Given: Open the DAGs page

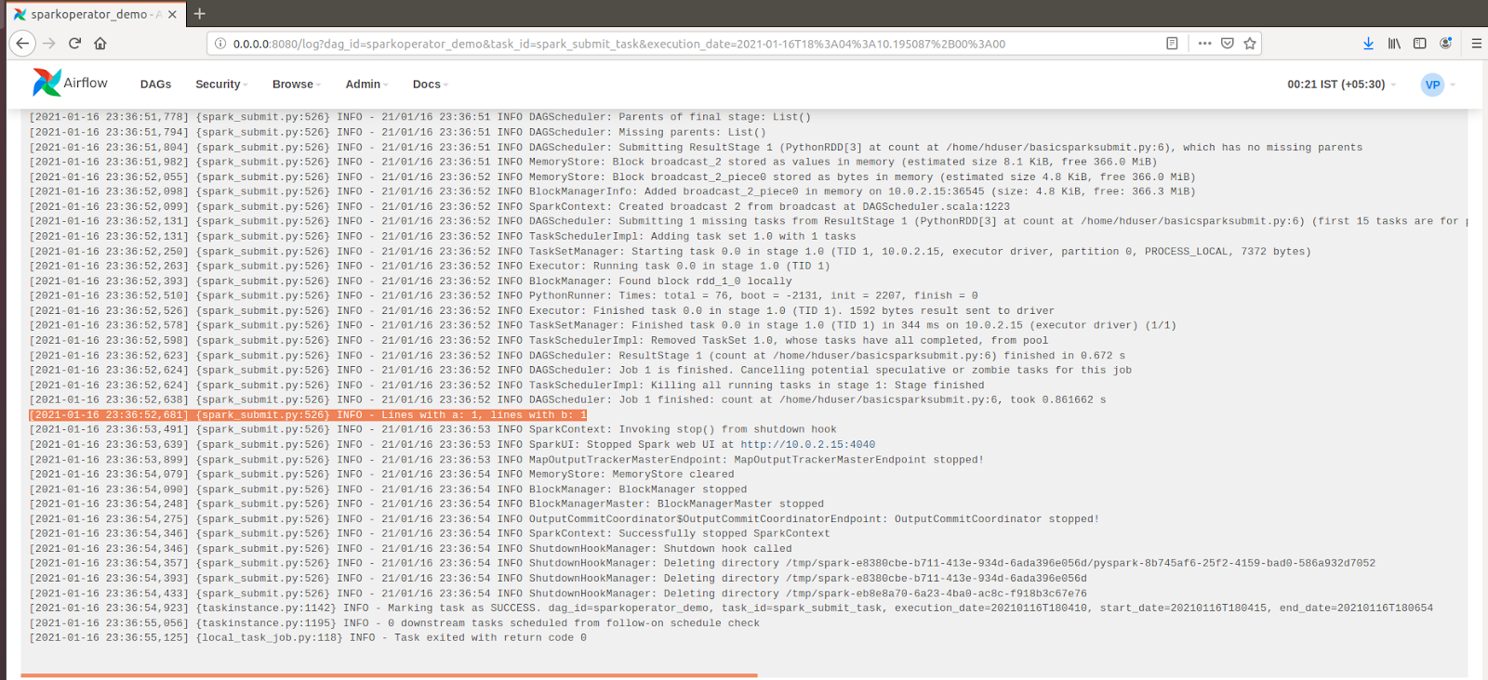Looking at the screenshot, I should pyautogui.click(x=155, y=84).
